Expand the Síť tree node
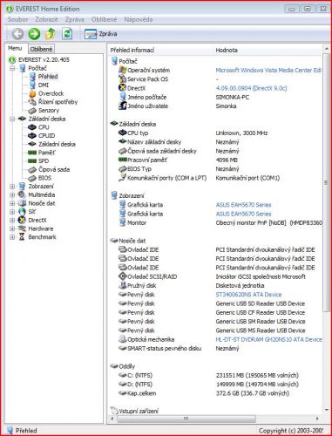332x436 pixels. [x=12, y=212]
